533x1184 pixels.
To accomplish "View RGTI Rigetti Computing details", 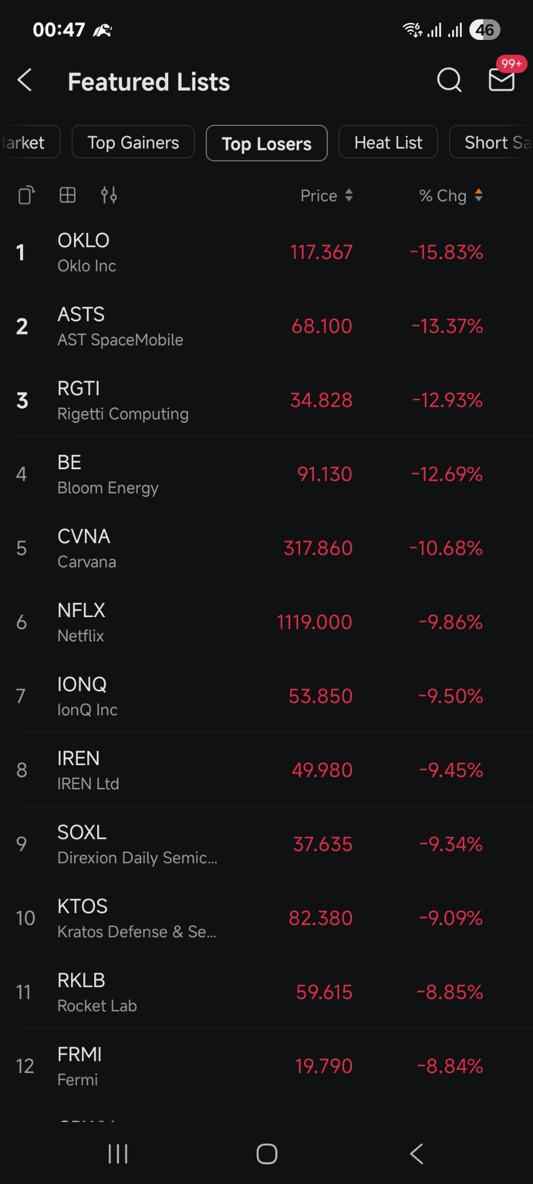I will [266, 400].
